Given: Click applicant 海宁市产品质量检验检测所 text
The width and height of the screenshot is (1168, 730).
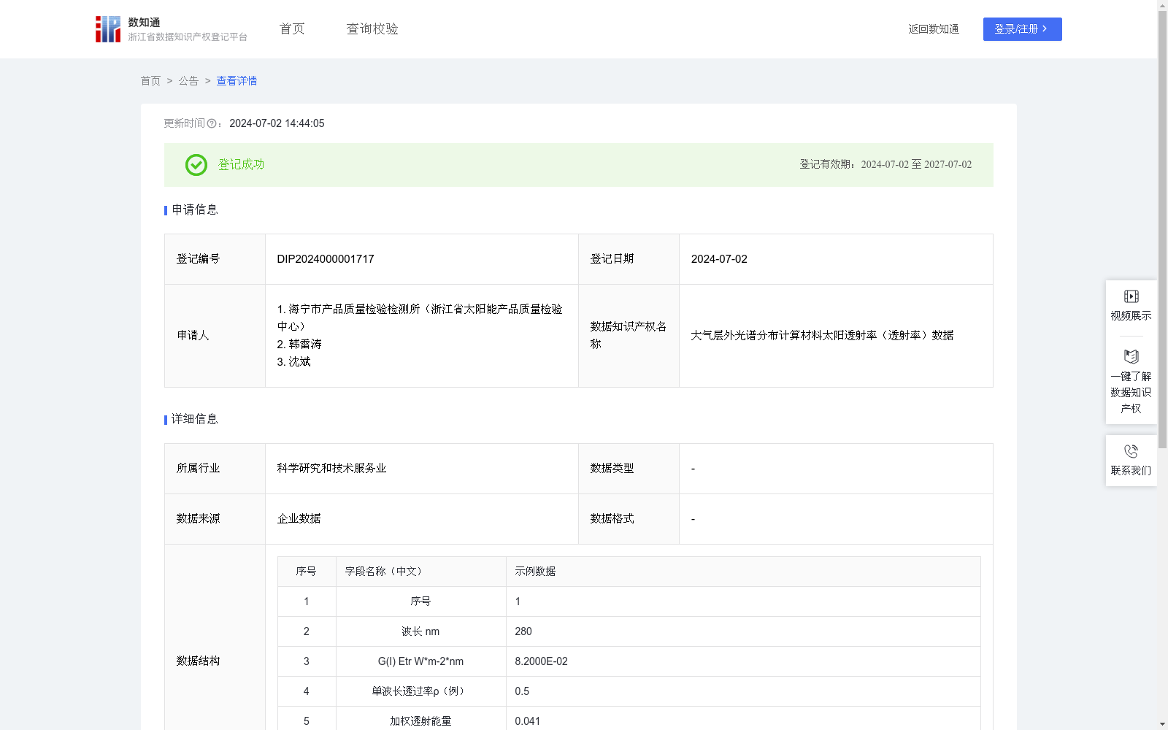Looking at the screenshot, I should [420, 318].
